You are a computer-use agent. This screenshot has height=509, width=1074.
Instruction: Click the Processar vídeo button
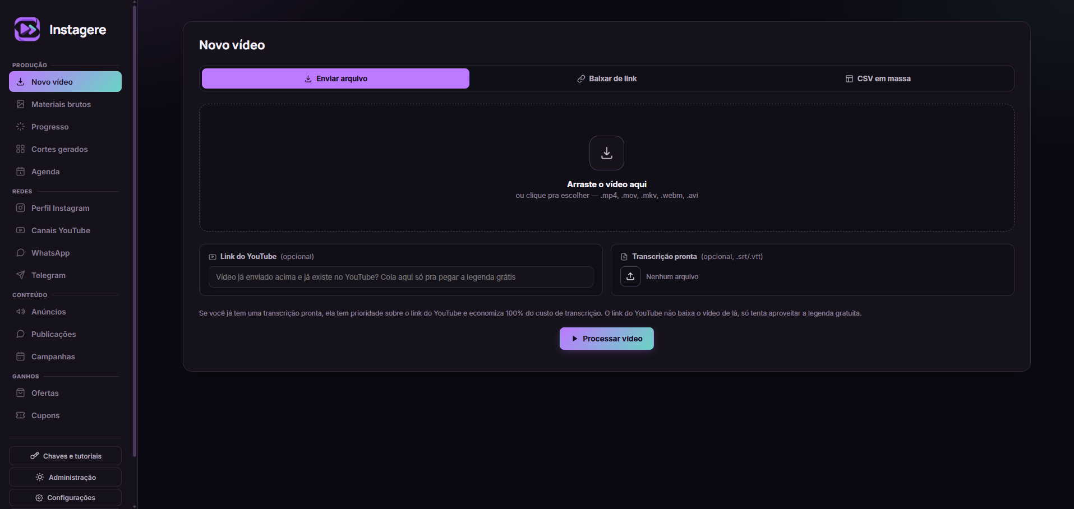tap(607, 339)
